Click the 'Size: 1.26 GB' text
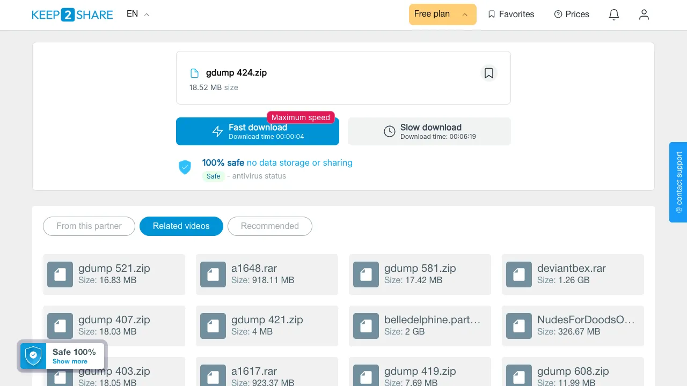 [564, 280]
